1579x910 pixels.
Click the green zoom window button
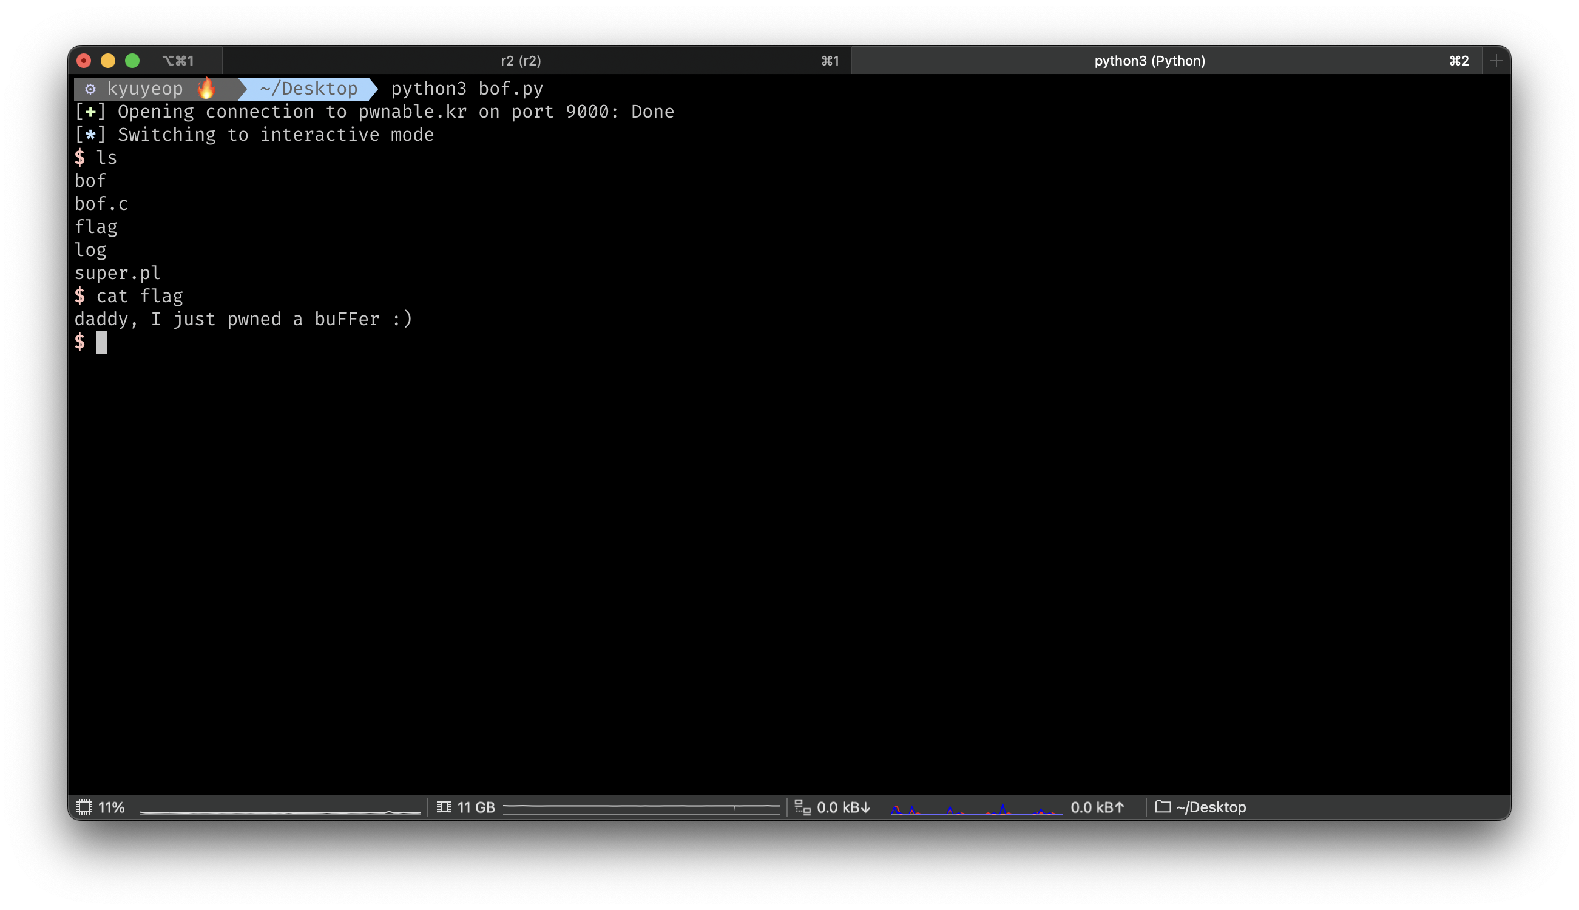pyautogui.click(x=132, y=61)
